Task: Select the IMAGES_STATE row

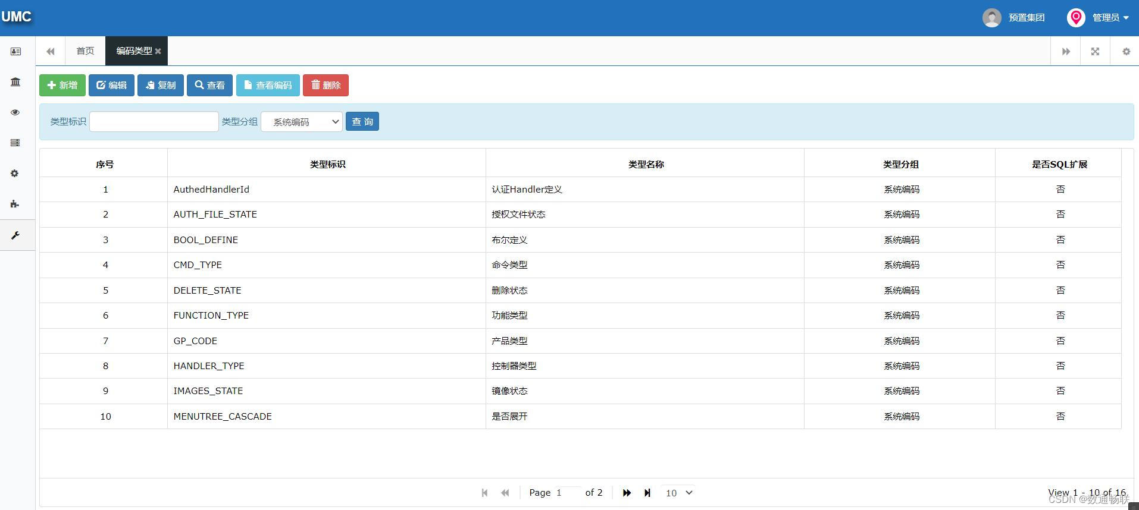Action: coord(581,391)
